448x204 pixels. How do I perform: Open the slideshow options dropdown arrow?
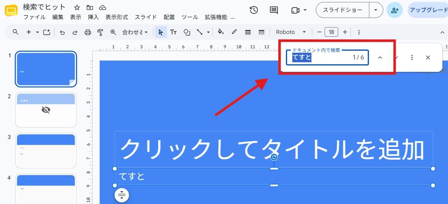(376, 10)
